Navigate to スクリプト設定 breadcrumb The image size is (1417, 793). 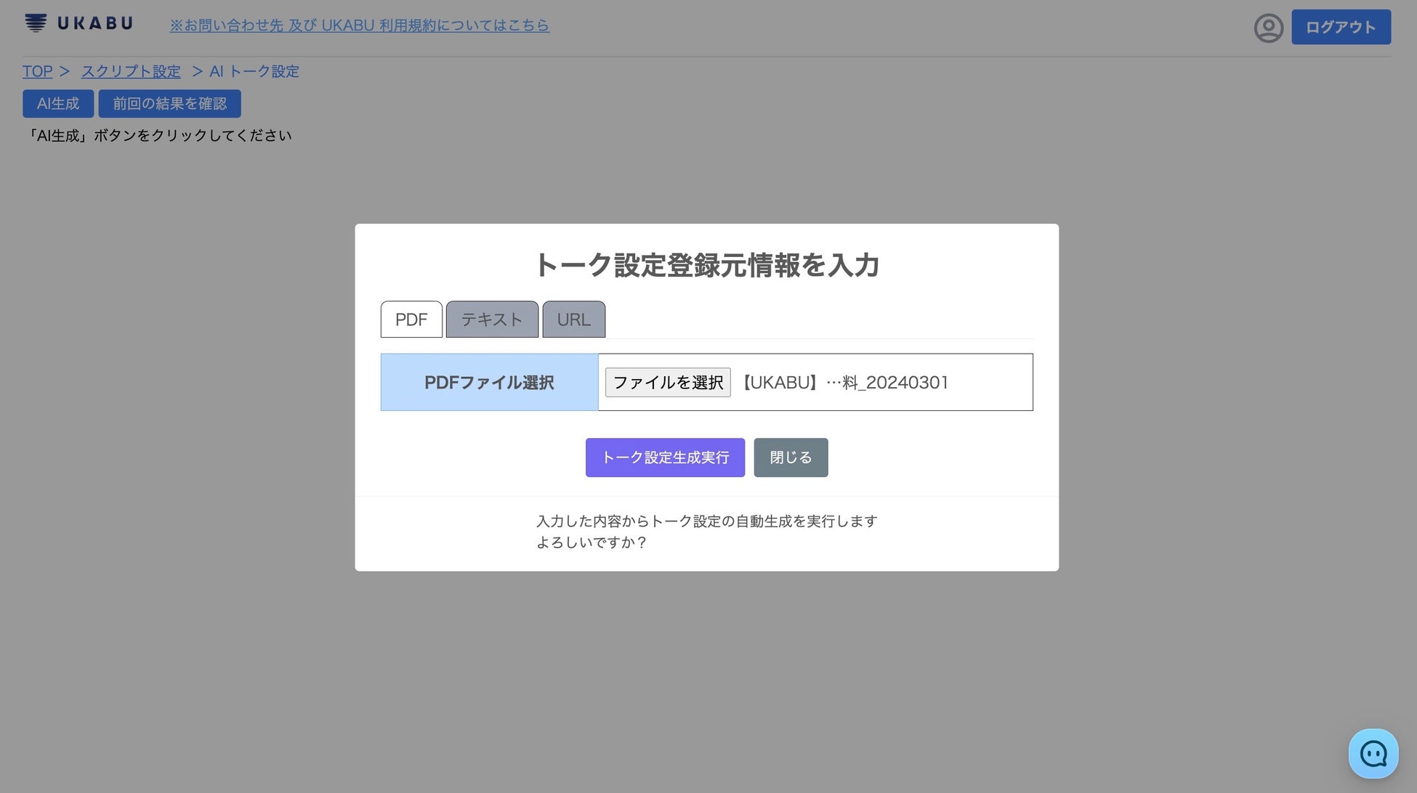[131, 71]
